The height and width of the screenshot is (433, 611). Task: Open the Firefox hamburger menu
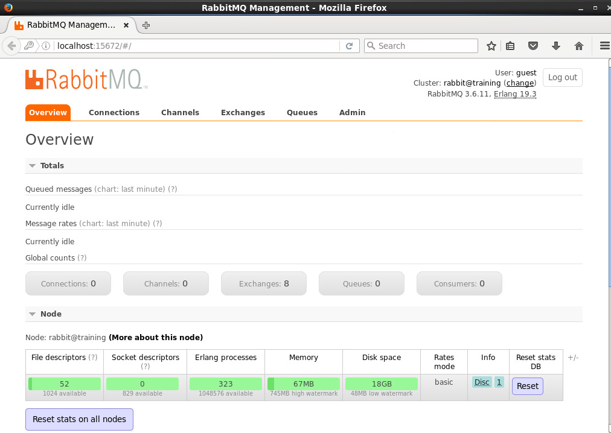605,46
